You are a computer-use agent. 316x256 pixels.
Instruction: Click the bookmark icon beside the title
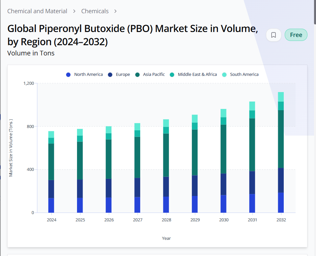tap(274, 35)
